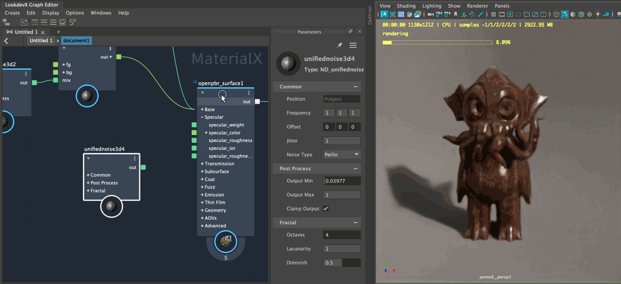Open the Create menu in LookdevX
621x284 pixels.
coord(12,13)
